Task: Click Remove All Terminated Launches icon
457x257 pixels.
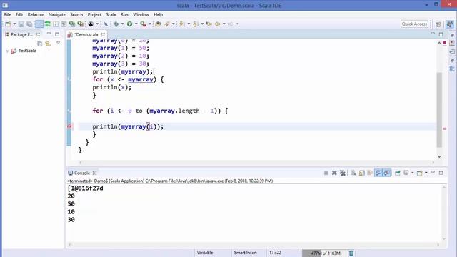Action: (343, 173)
